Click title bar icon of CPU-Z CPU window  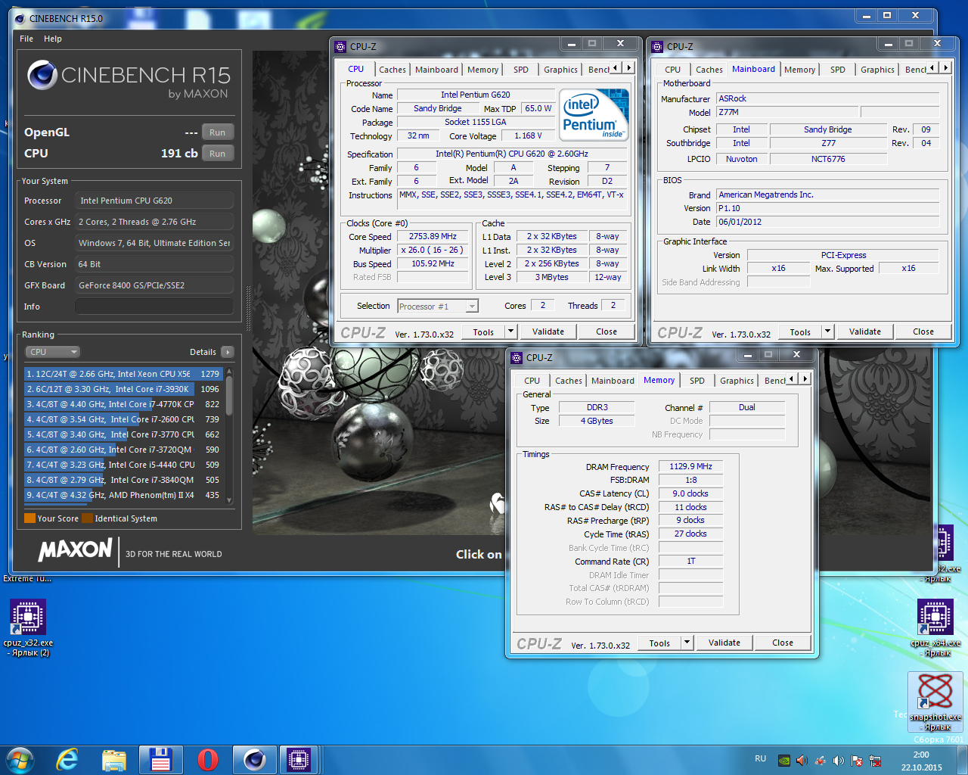pos(340,47)
